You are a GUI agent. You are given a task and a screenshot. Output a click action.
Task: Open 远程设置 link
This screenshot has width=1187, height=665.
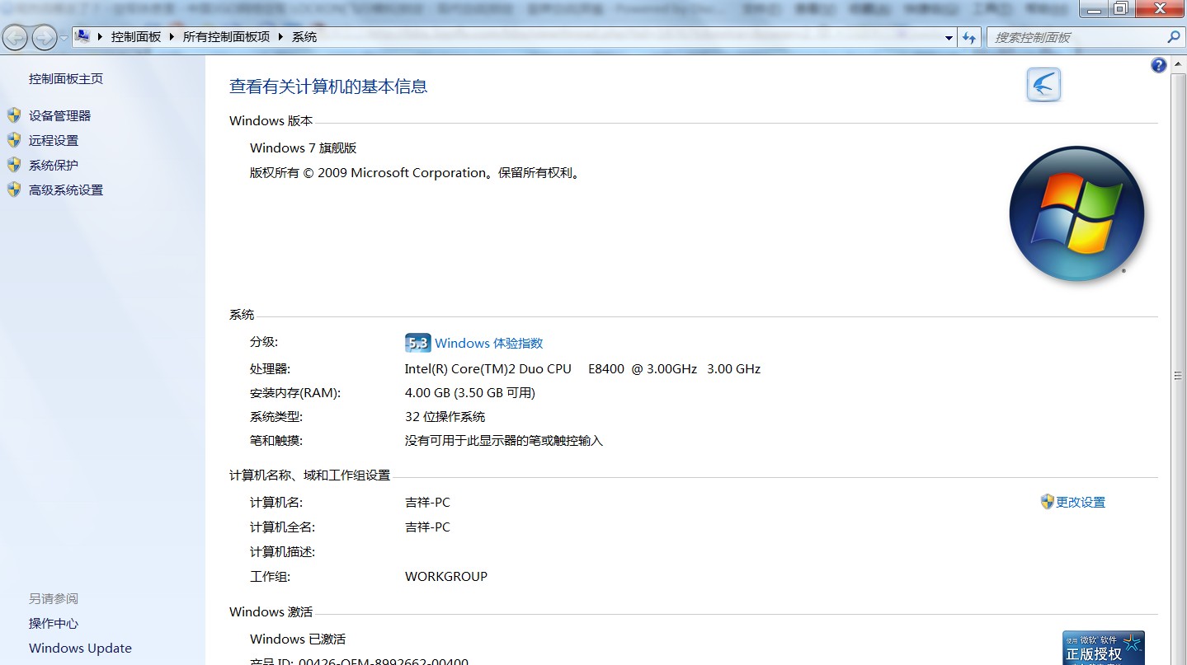[54, 141]
